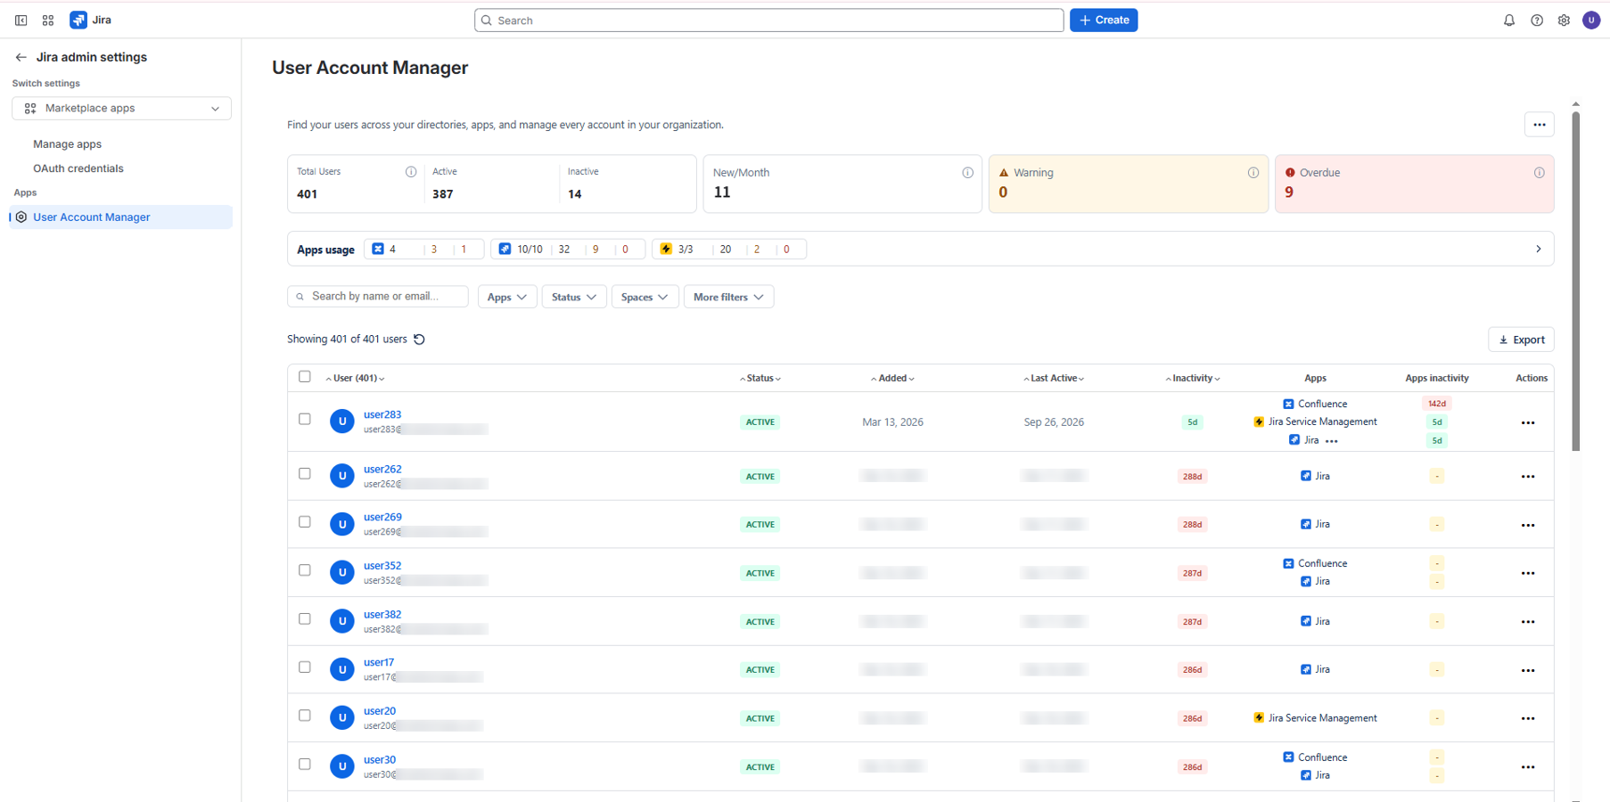The height and width of the screenshot is (802, 1610).
Task: Select User Account Manager in the sidebar
Action: click(121, 217)
